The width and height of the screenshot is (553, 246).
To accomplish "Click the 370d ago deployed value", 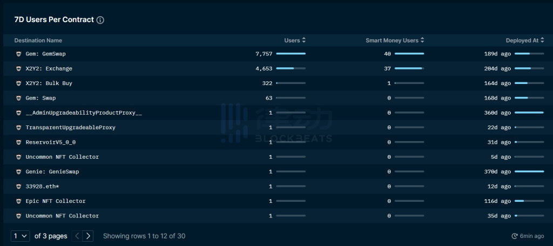I will [497, 172].
